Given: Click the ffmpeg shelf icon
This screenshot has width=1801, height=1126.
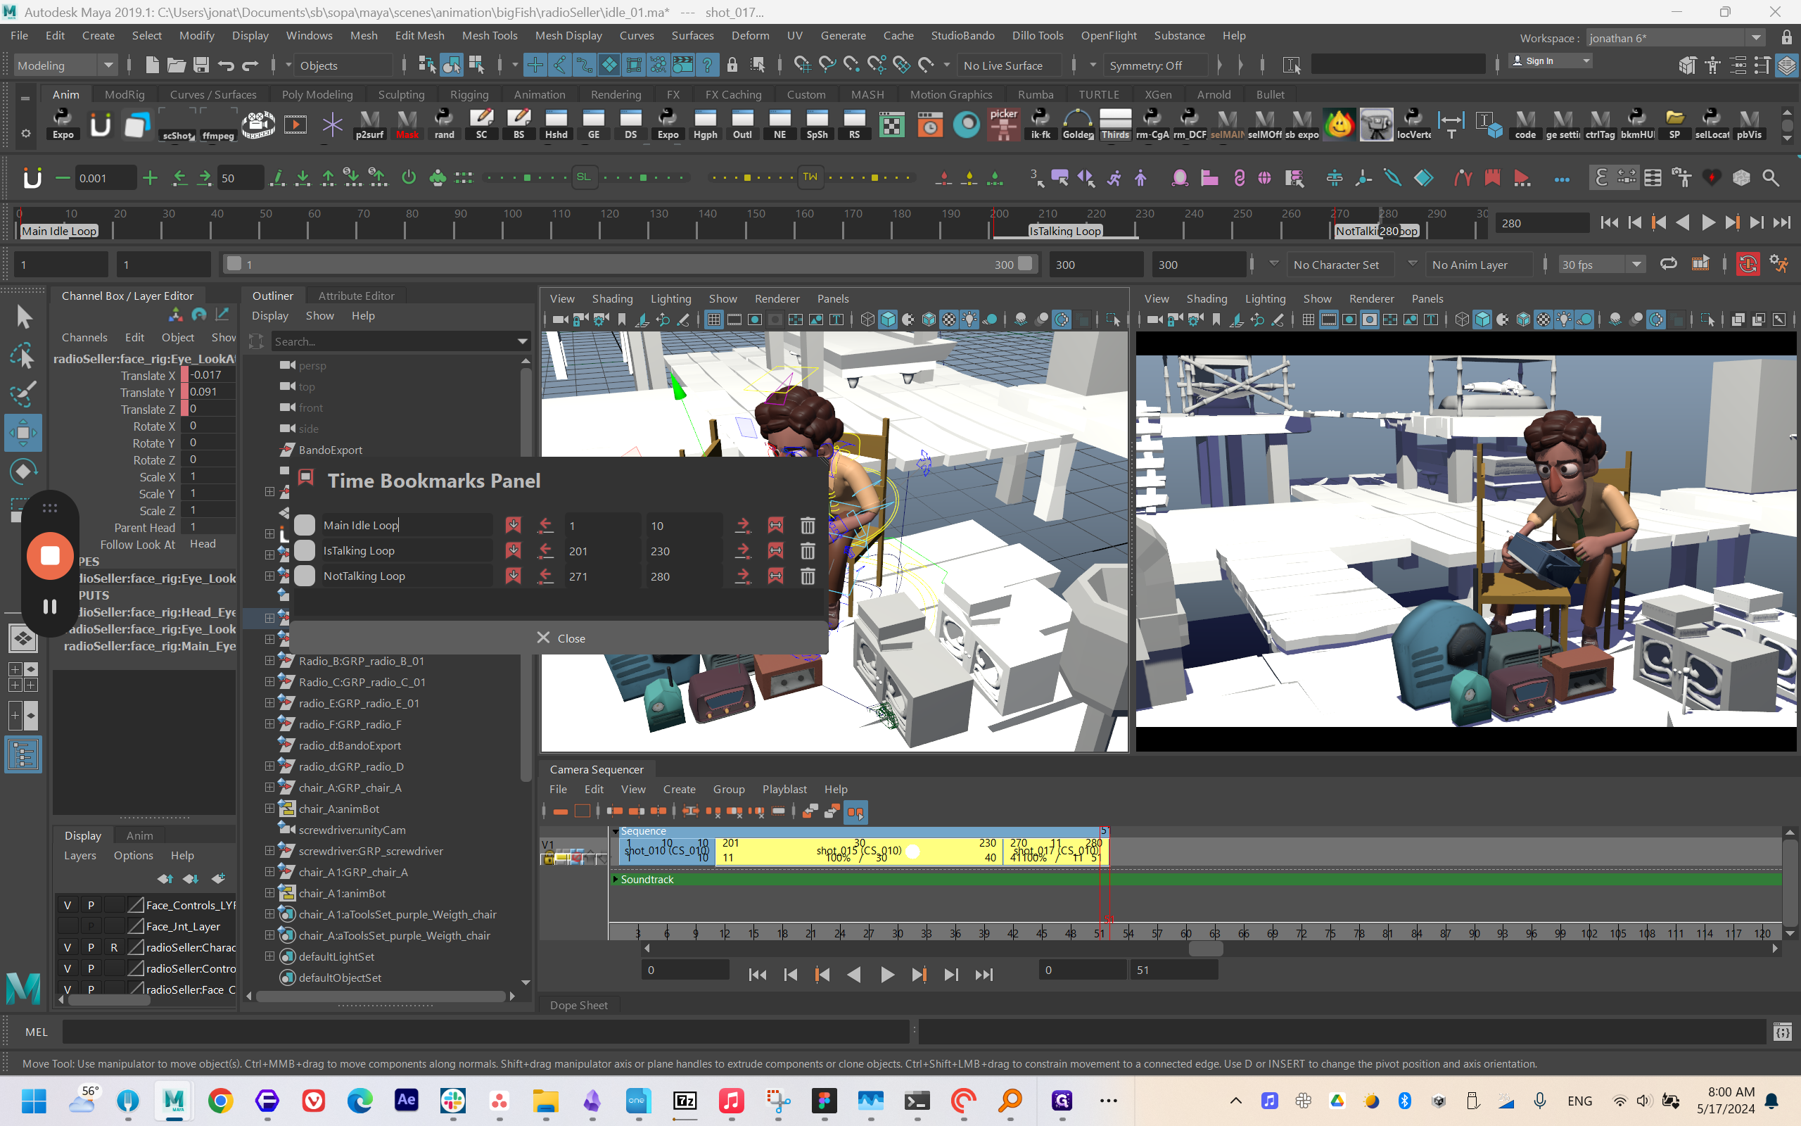Looking at the screenshot, I should 217,124.
